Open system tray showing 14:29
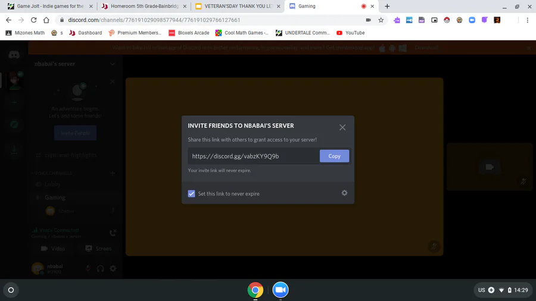This screenshot has height=301, width=536. click(503, 290)
